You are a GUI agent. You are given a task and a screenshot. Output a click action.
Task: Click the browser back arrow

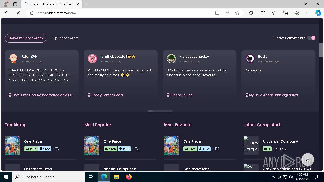(7, 13)
